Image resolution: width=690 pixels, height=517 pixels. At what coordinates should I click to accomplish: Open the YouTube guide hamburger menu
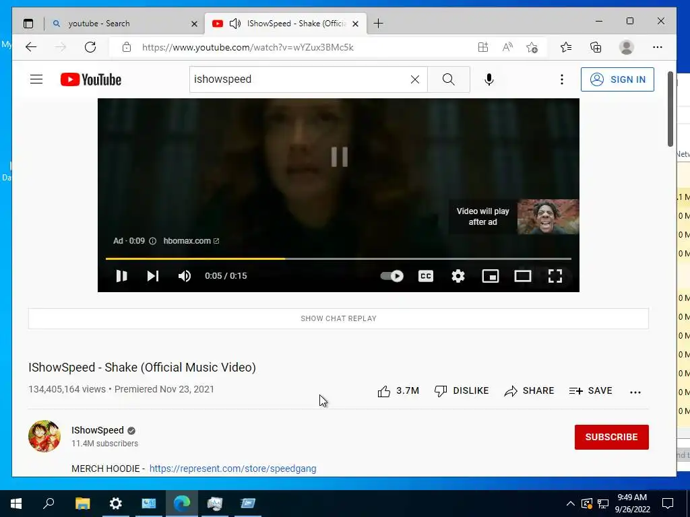pyautogui.click(x=36, y=79)
